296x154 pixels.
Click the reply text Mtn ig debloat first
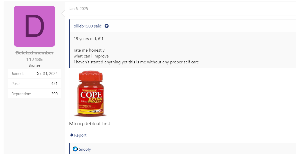pyautogui.click(x=89, y=123)
